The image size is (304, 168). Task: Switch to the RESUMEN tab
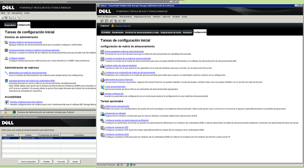click(x=106, y=33)
